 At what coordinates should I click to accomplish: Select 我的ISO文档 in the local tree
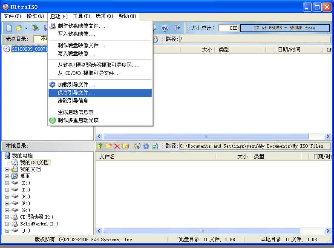(34, 162)
